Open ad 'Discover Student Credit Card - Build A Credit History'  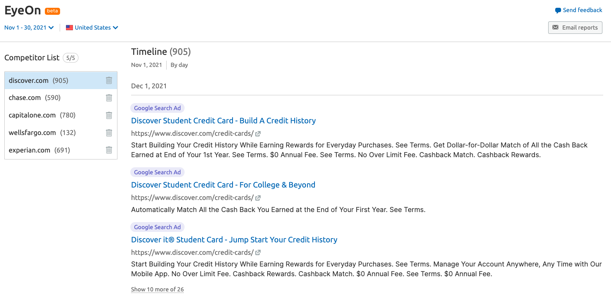point(224,121)
